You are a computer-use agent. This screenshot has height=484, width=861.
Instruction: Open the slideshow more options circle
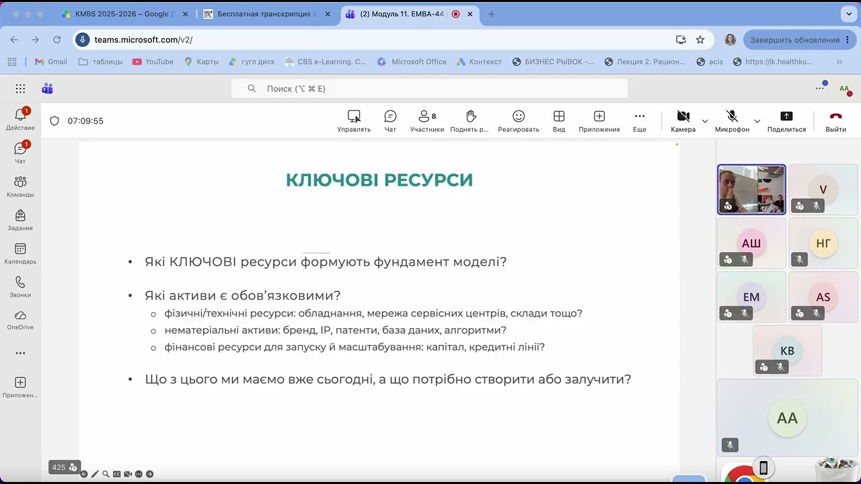(x=139, y=474)
